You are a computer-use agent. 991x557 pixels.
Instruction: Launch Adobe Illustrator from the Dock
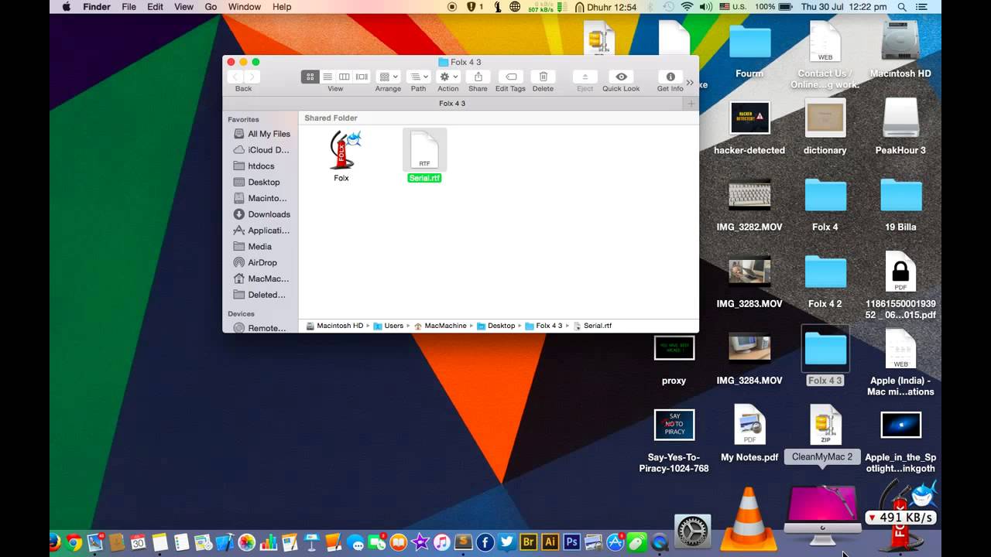tap(550, 542)
